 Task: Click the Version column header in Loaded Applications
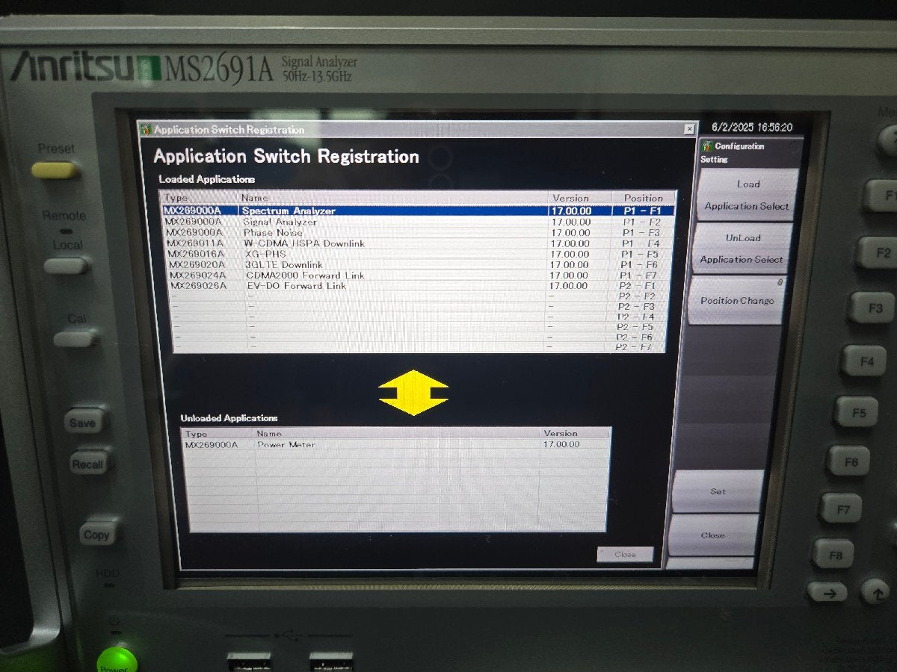click(x=581, y=198)
